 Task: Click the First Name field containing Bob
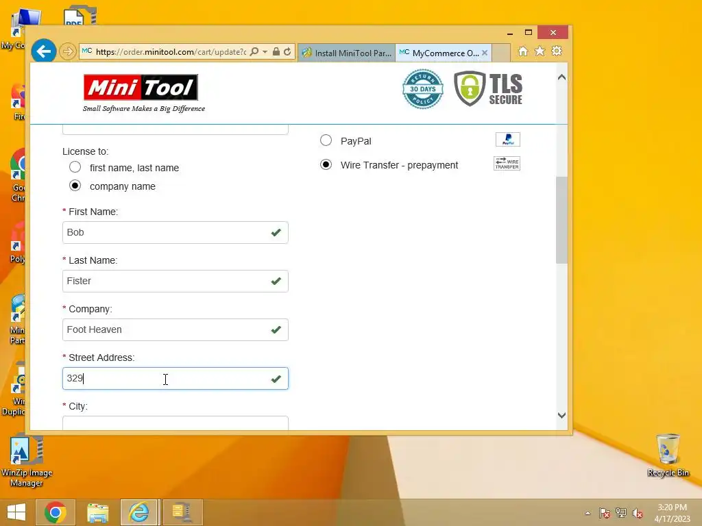[x=175, y=233]
